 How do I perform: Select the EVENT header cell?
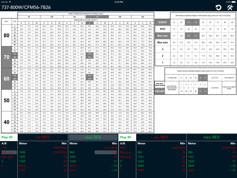click(x=162, y=22)
